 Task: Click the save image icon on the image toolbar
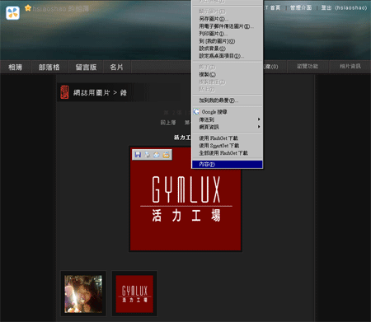(138, 155)
